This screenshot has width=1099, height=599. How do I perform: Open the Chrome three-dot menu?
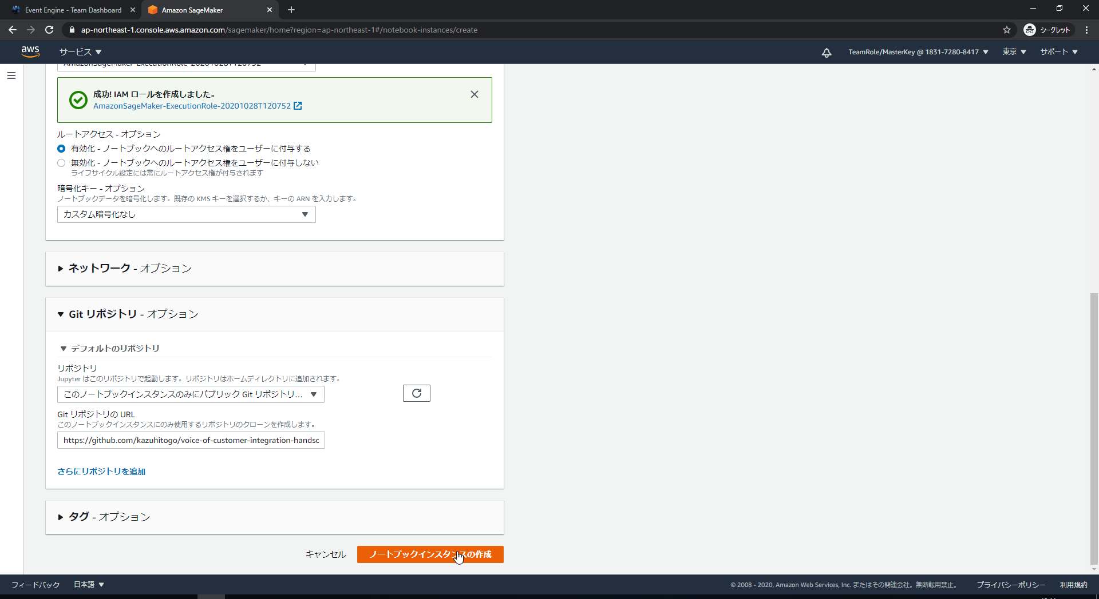click(1087, 30)
